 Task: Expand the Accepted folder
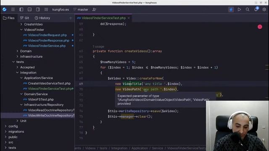(x=17, y=67)
